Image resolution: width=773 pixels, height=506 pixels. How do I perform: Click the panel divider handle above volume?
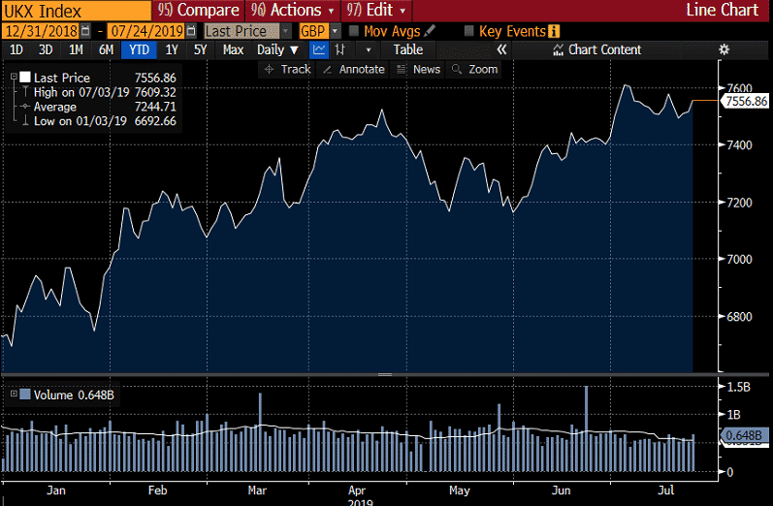[x=385, y=374]
